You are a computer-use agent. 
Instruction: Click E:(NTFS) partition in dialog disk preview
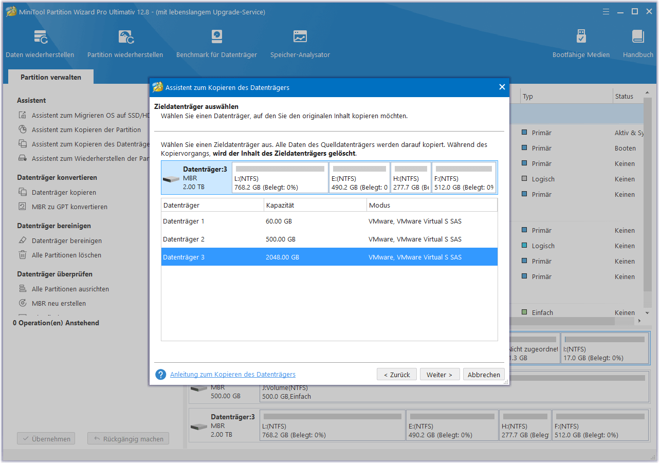[x=359, y=178]
